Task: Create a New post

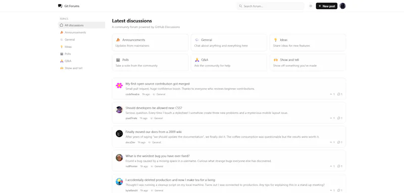Action: [x=326, y=6]
